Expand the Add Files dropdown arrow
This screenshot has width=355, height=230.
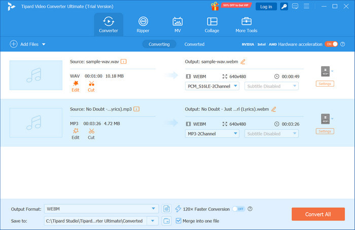[x=44, y=44]
